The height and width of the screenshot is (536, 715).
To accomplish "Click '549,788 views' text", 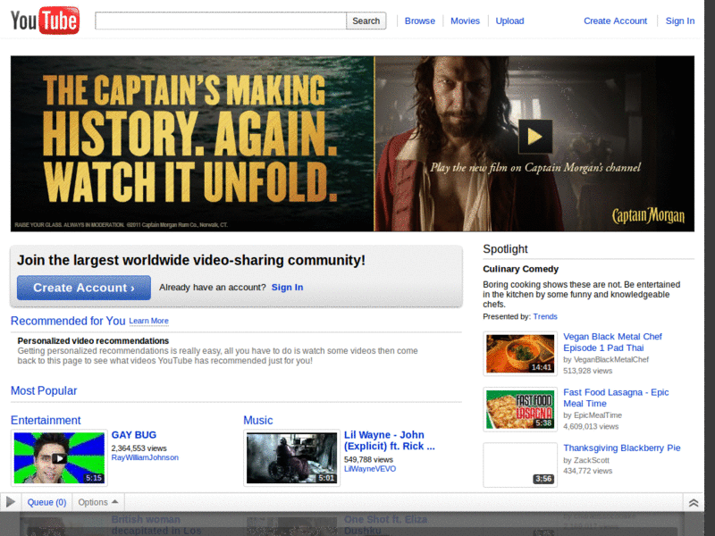I will (368, 459).
